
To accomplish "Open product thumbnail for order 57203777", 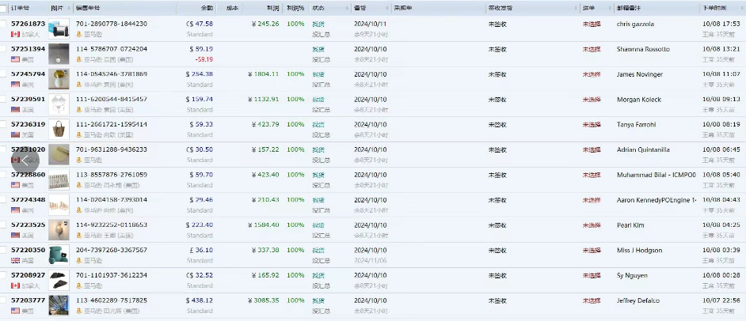I will (59, 305).
